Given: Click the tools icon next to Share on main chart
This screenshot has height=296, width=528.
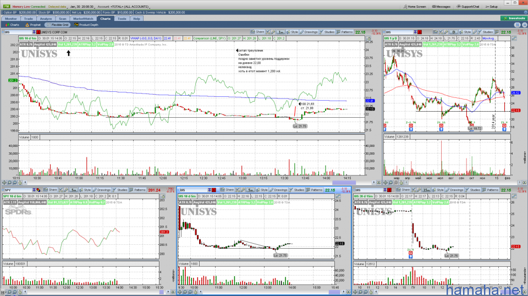Looking at the screenshot, I should click(268, 32).
